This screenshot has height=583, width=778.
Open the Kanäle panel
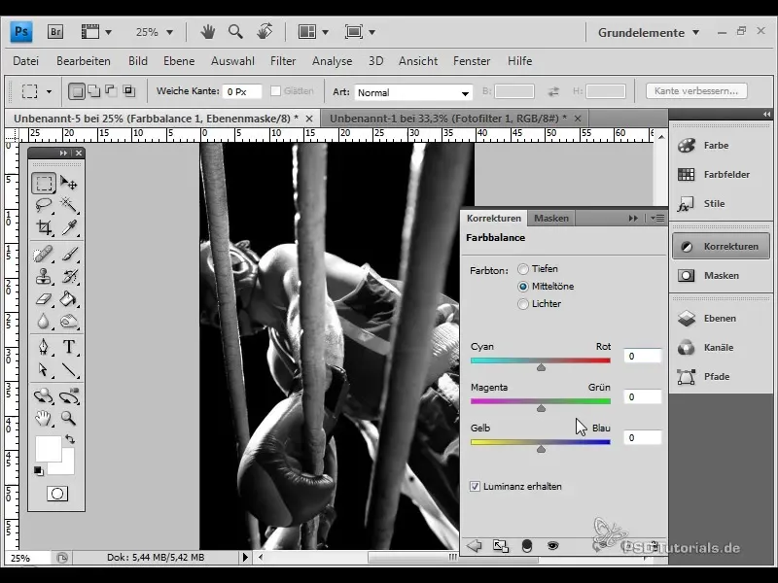pos(719,348)
